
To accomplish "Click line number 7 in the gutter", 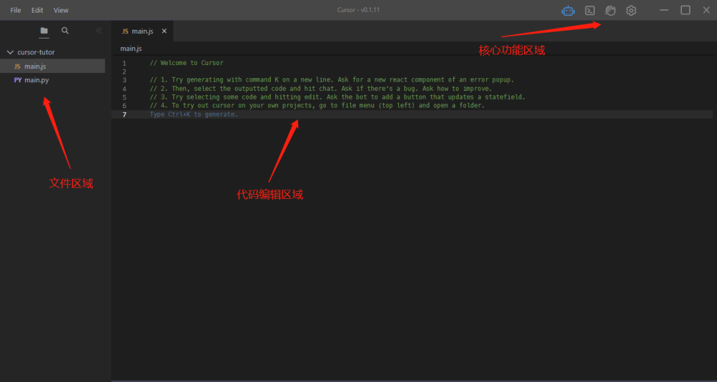I will pos(124,115).
